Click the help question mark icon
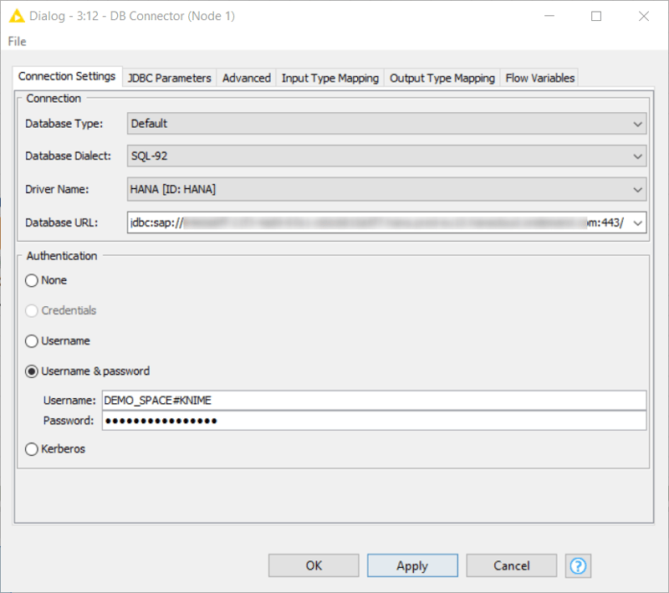Screen dimensions: 669x593 point(578,565)
